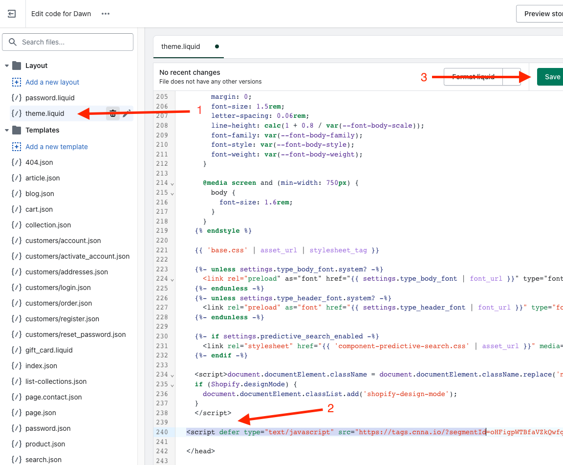Click the search magnifier icon
Viewport: 563px width, 465px height.
pyautogui.click(x=13, y=42)
